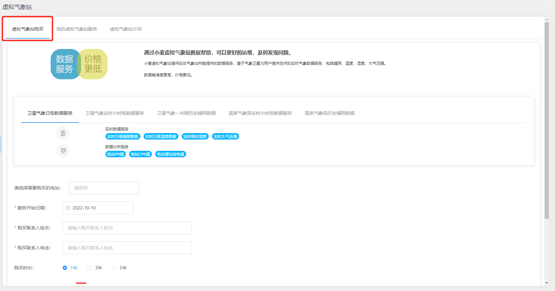The image size is (555, 291).
Task: Click the 电站PR值 tag
Action: pyautogui.click(x=116, y=154)
